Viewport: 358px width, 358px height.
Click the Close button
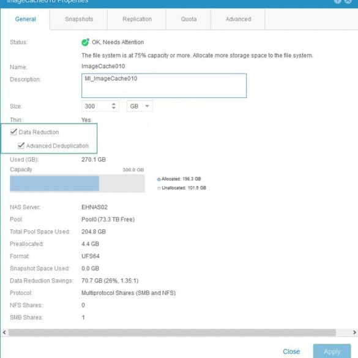pyautogui.click(x=291, y=351)
